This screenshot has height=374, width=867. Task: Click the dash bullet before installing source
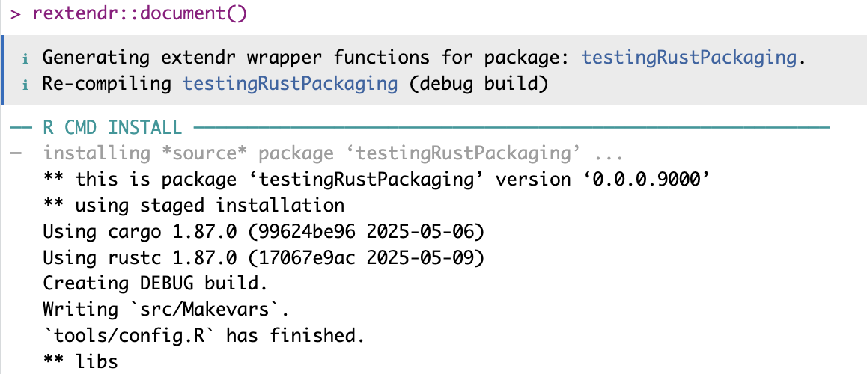(x=16, y=153)
